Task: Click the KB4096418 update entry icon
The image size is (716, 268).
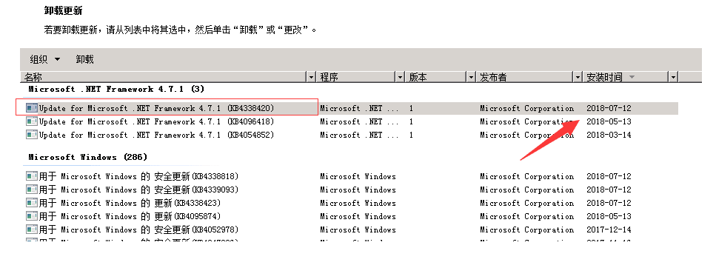Action: (x=32, y=121)
